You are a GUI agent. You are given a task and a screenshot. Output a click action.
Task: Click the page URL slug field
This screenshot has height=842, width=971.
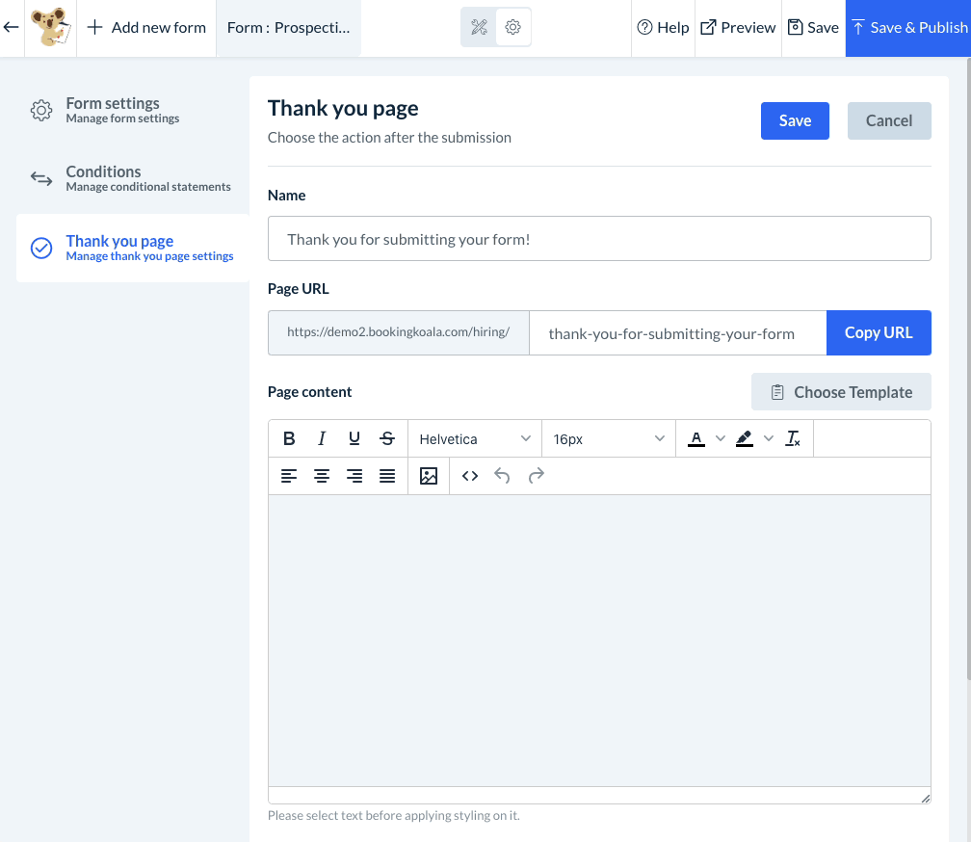[x=678, y=333]
